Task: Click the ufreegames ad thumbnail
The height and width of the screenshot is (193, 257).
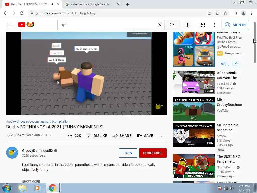Action: [194, 49]
